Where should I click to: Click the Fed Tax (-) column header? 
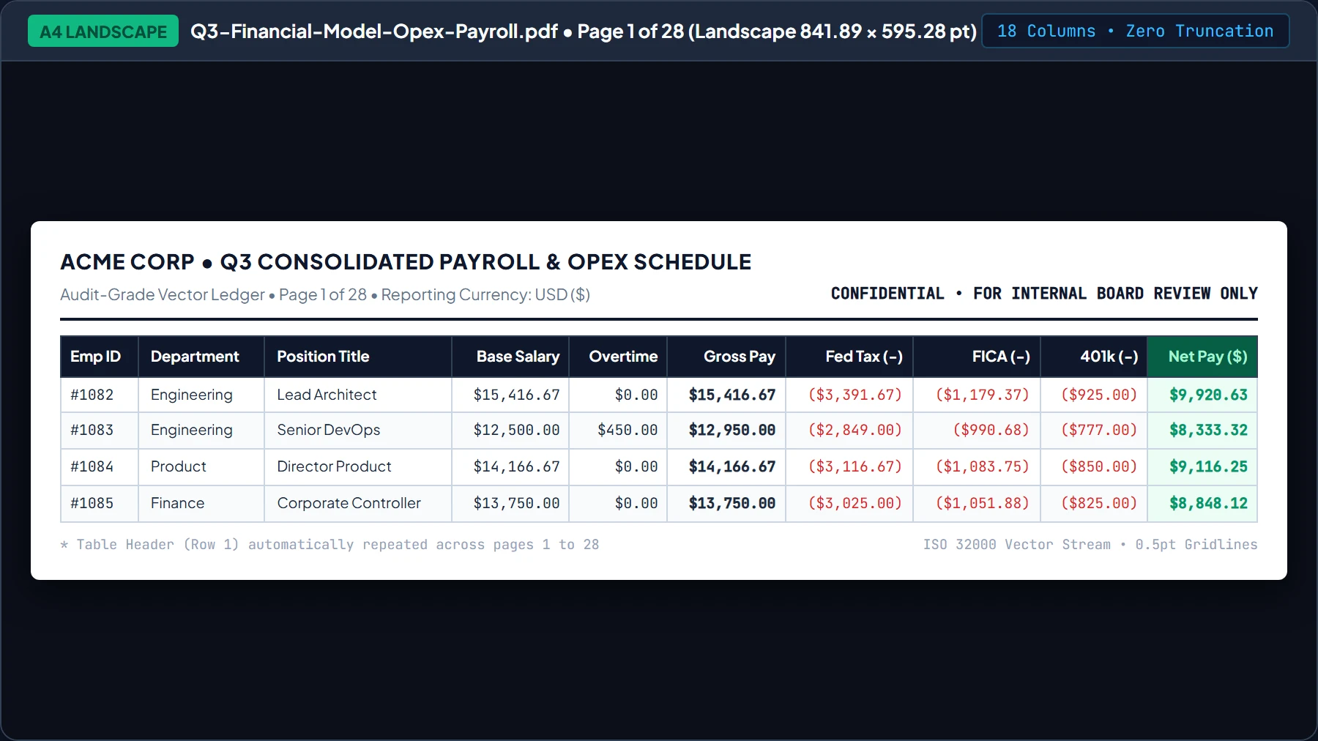click(x=849, y=357)
